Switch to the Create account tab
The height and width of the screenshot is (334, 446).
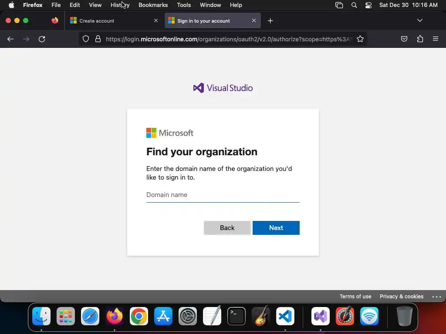[x=114, y=21]
